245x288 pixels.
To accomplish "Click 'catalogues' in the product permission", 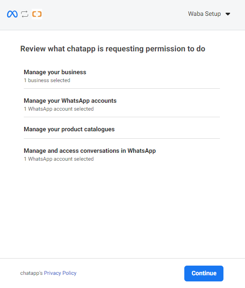I will coord(99,130).
